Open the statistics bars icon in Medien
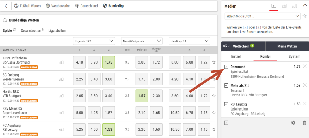 point(294,6)
